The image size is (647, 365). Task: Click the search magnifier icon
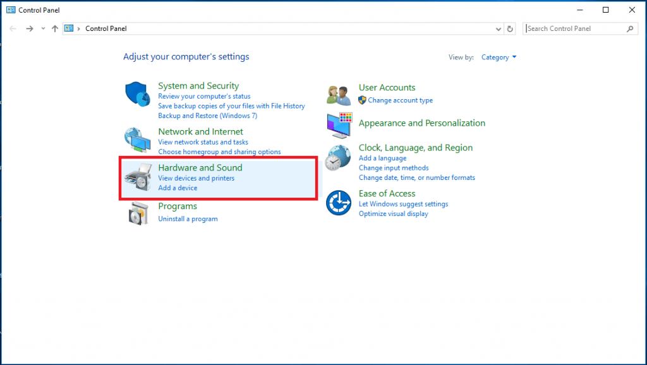tap(630, 28)
